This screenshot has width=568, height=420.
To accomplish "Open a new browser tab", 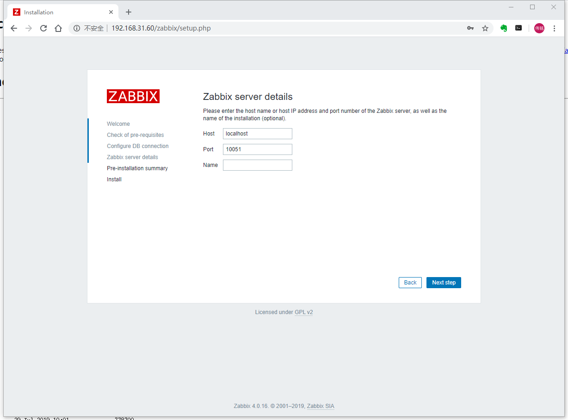I will [x=129, y=12].
